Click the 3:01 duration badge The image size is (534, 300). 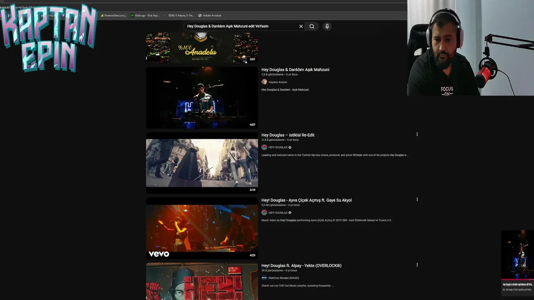(252, 60)
